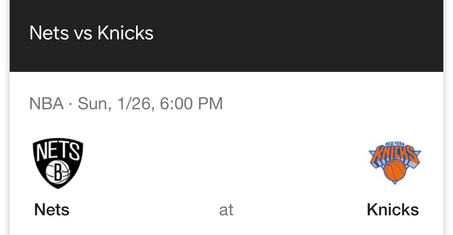Image resolution: width=453 pixels, height=235 pixels.
Task: Click the New York Knicks logo
Action: (x=395, y=163)
